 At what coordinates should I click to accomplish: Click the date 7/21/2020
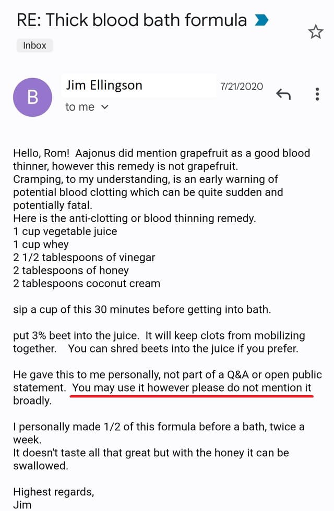pos(241,87)
